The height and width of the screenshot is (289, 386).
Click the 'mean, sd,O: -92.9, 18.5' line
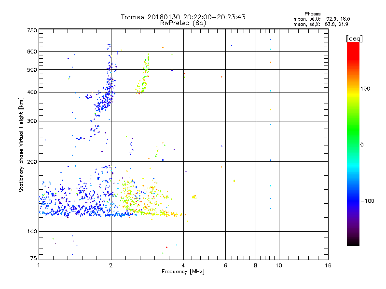tap(321, 19)
